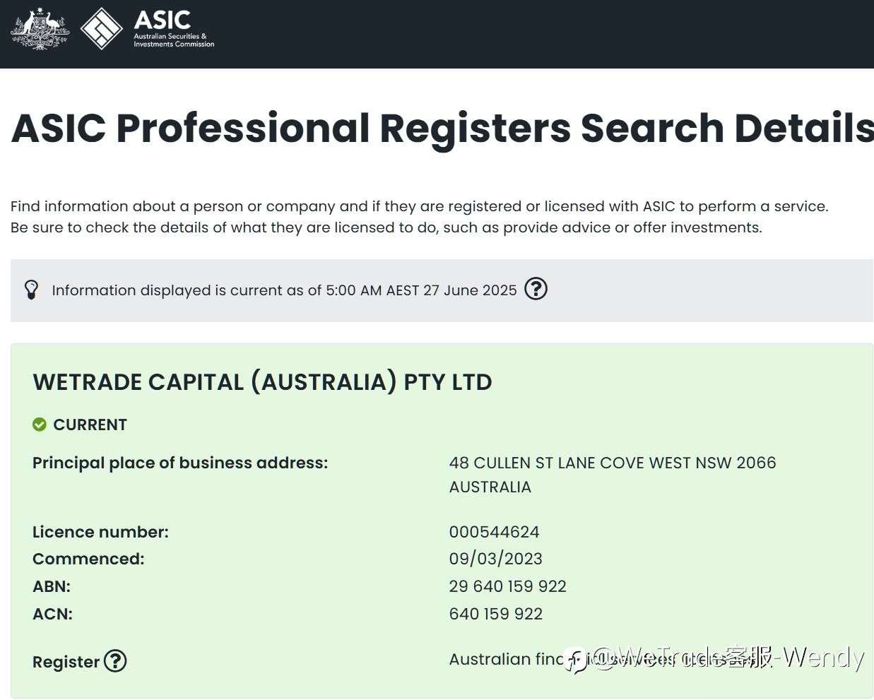Click the Register field label
This screenshot has height=700, width=874.
[66, 662]
